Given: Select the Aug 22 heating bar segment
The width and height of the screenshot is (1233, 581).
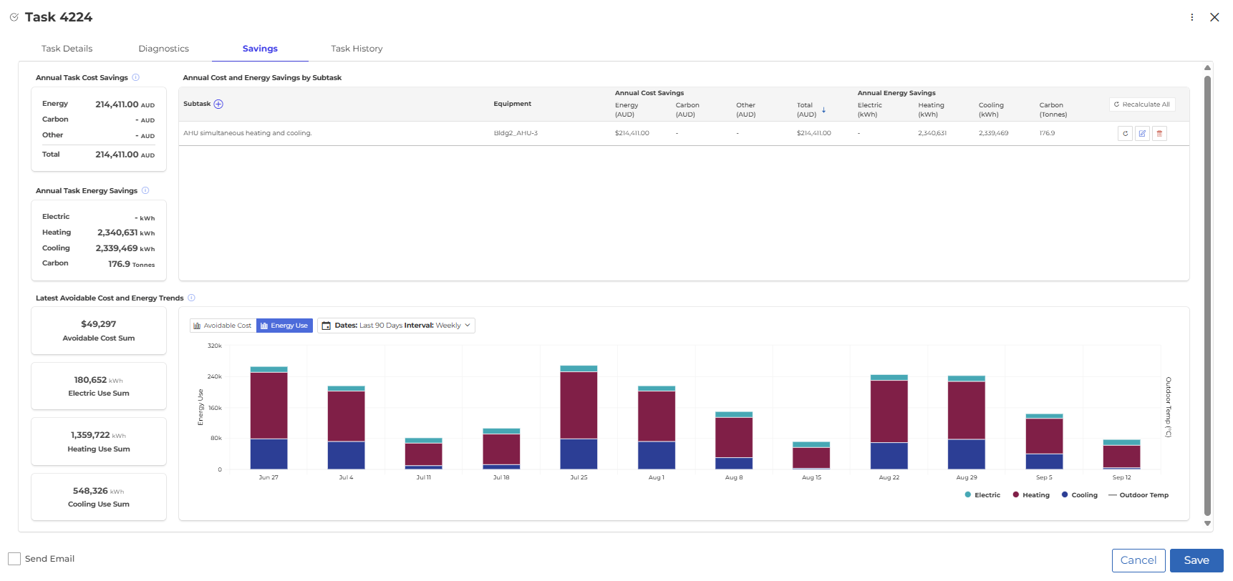Looking at the screenshot, I should click(x=889, y=411).
